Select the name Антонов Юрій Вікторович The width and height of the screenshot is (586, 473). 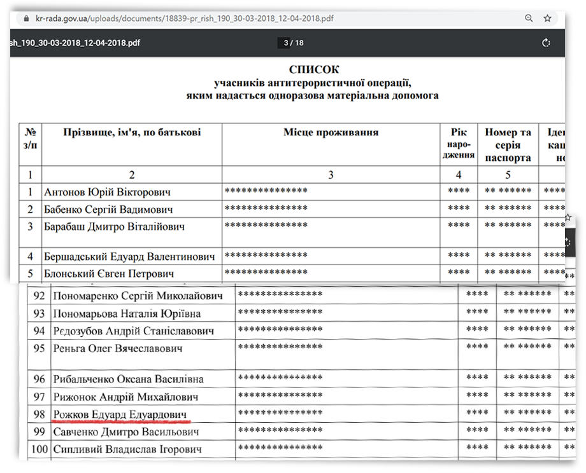107,192
